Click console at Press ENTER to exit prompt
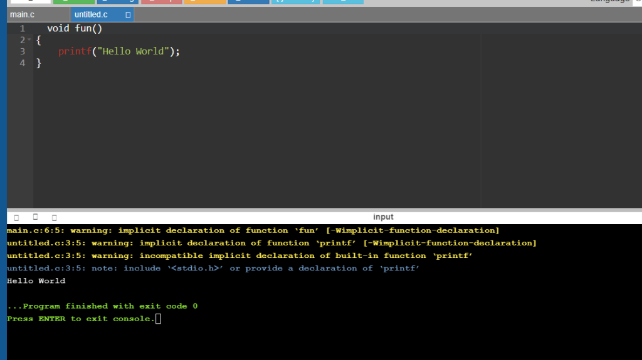642x360 pixels. [x=82, y=319]
